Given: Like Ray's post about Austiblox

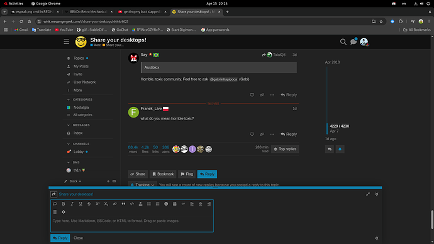Looking at the screenshot, I should pos(252,95).
